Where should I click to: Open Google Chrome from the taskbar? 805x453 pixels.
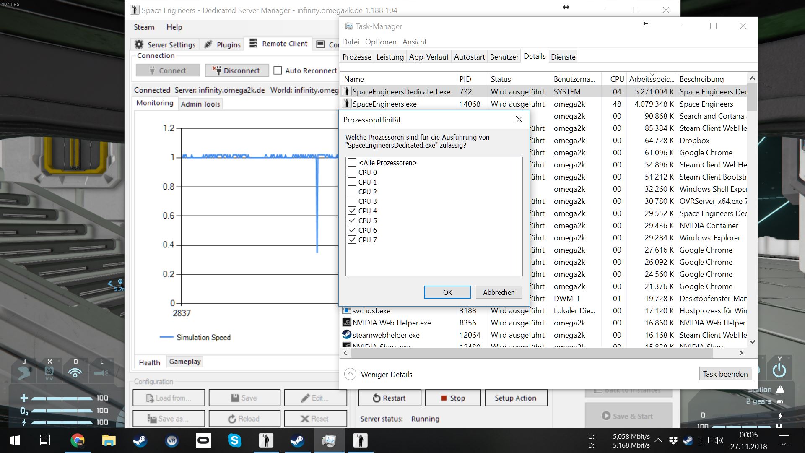tap(77, 440)
